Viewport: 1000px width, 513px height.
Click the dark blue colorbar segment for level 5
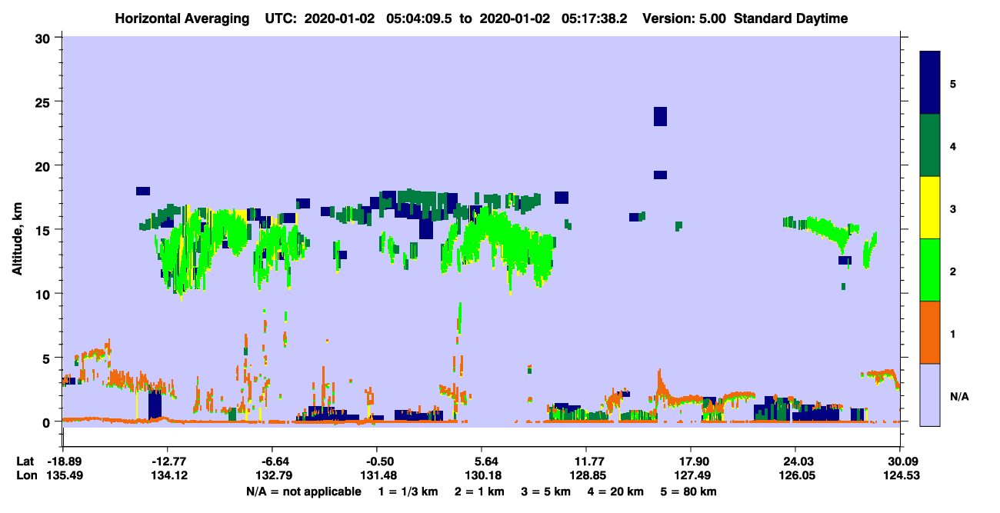point(930,83)
